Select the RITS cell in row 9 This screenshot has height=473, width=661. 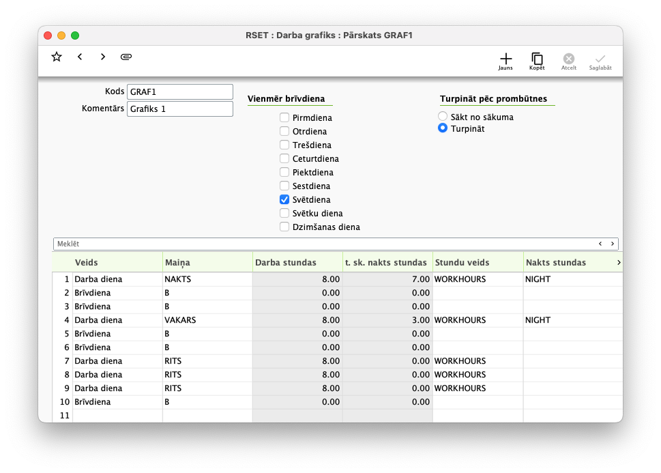(x=207, y=388)
